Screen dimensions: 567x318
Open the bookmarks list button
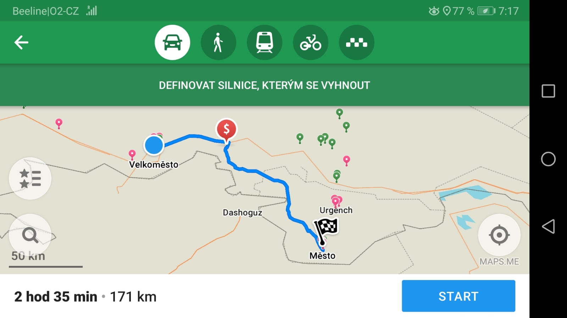click(x=30, y=178)
